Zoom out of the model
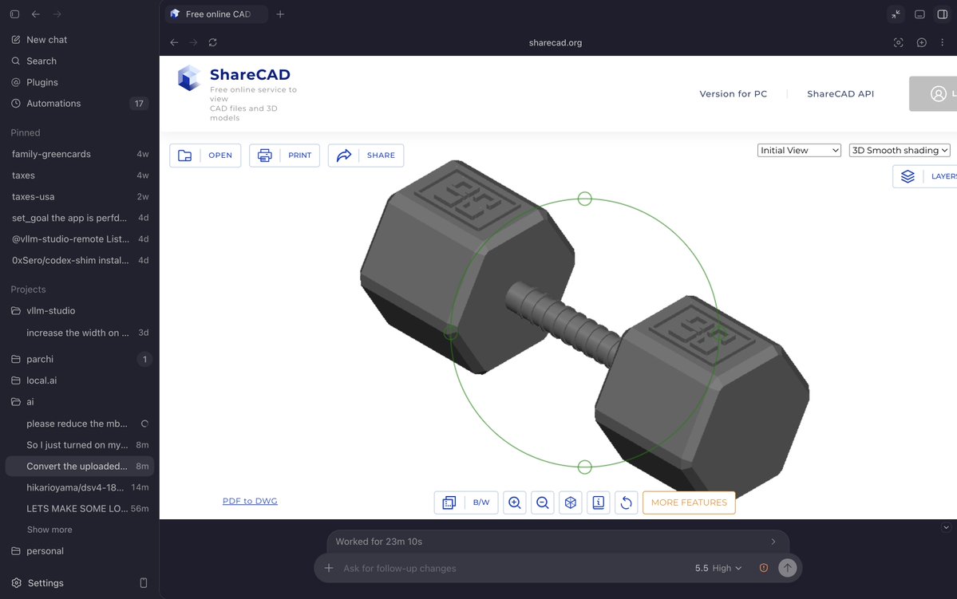 (543, 502)
